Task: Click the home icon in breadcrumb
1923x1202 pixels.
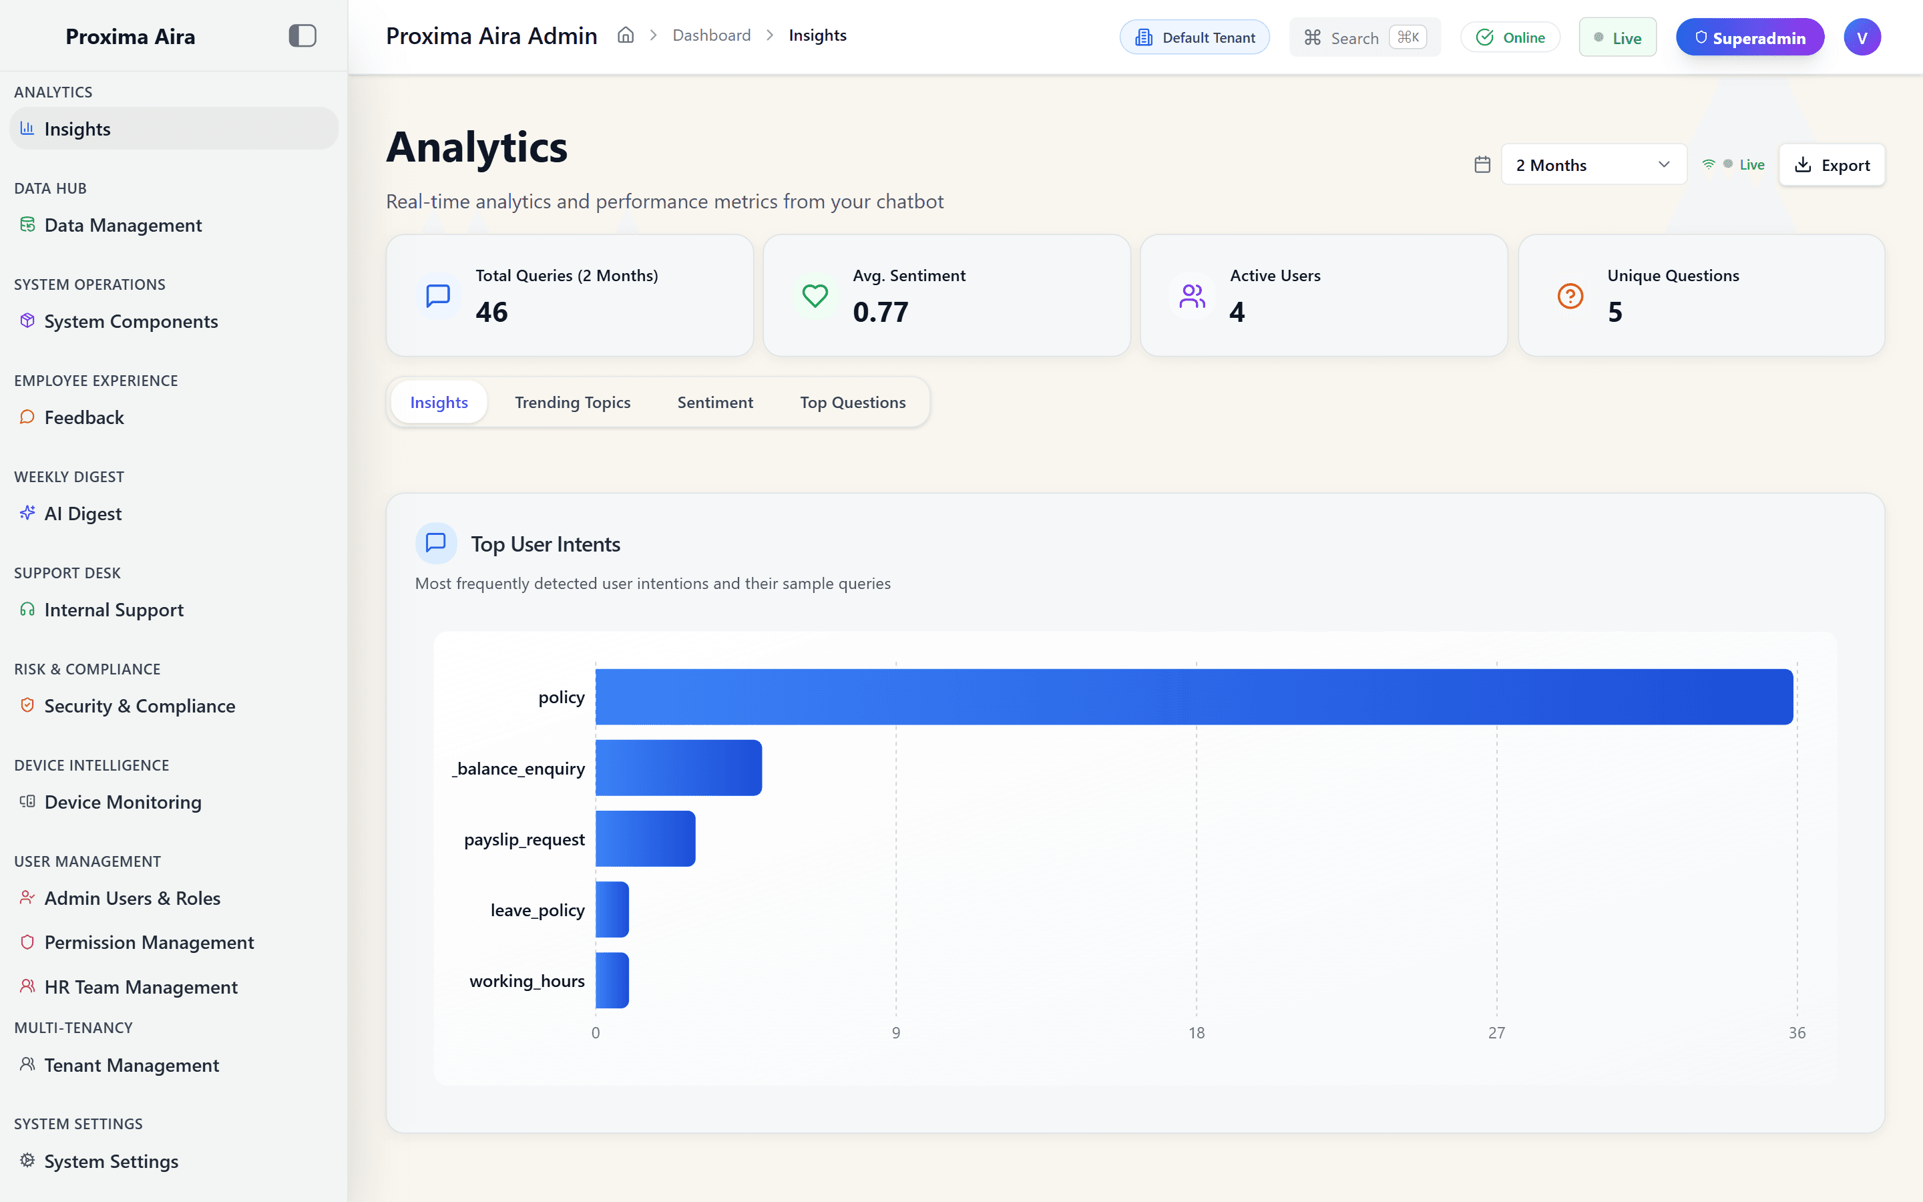Action: (x=626, y=36)
